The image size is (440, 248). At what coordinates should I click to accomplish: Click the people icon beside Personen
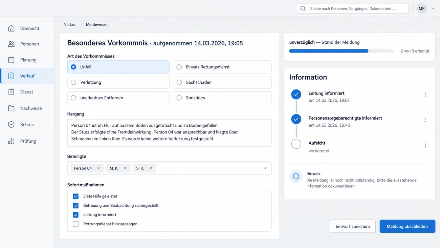[x=11, y=44]
